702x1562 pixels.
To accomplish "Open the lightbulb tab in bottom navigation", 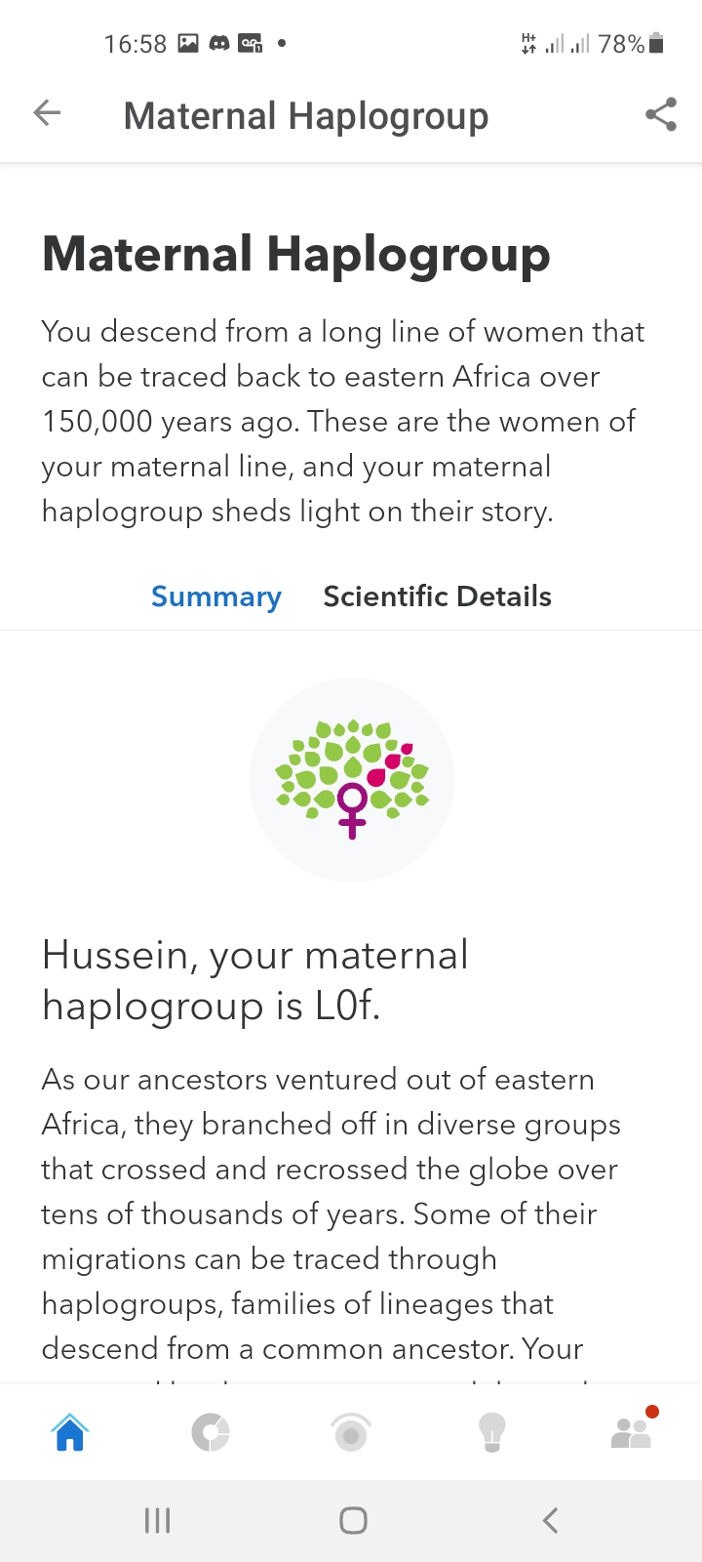I will (x=491, y=1432).
